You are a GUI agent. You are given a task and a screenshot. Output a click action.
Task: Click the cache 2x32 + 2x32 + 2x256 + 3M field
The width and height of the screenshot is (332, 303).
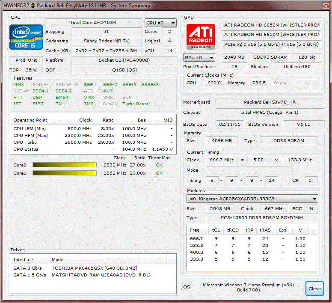(106, 51)
